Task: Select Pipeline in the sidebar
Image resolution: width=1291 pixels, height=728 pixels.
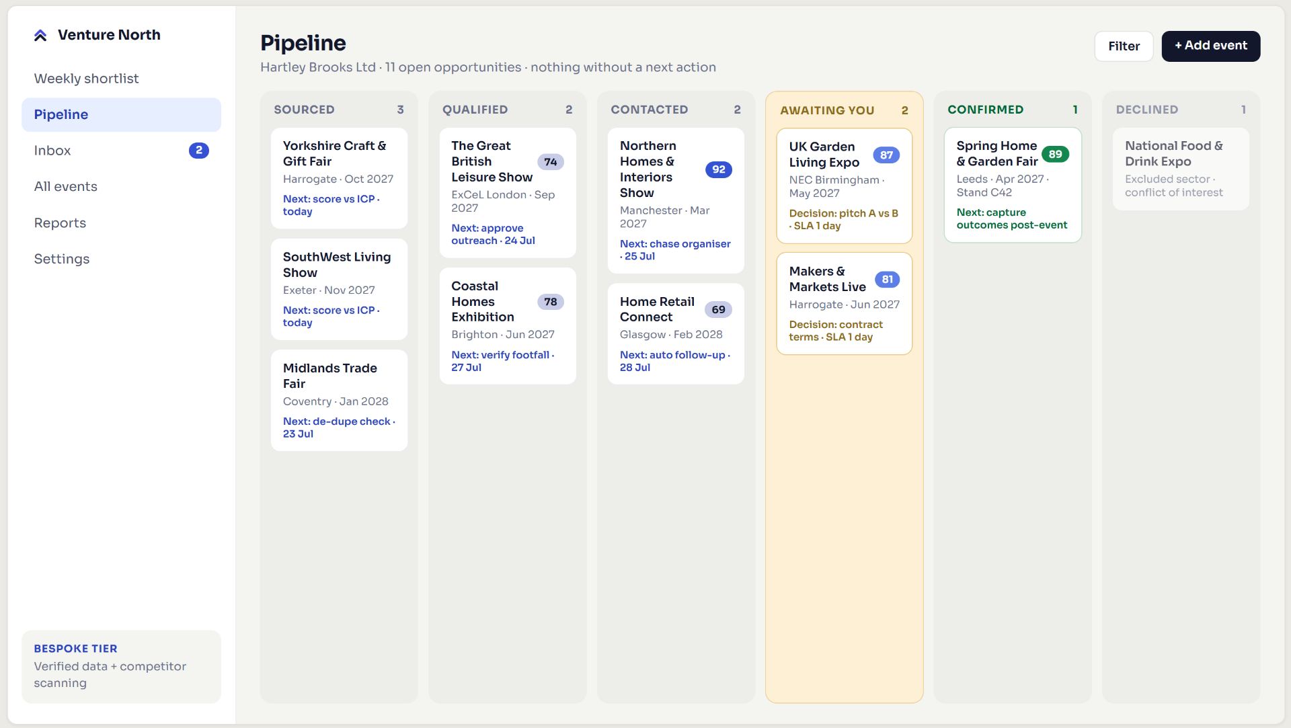Action: [121, 114]
